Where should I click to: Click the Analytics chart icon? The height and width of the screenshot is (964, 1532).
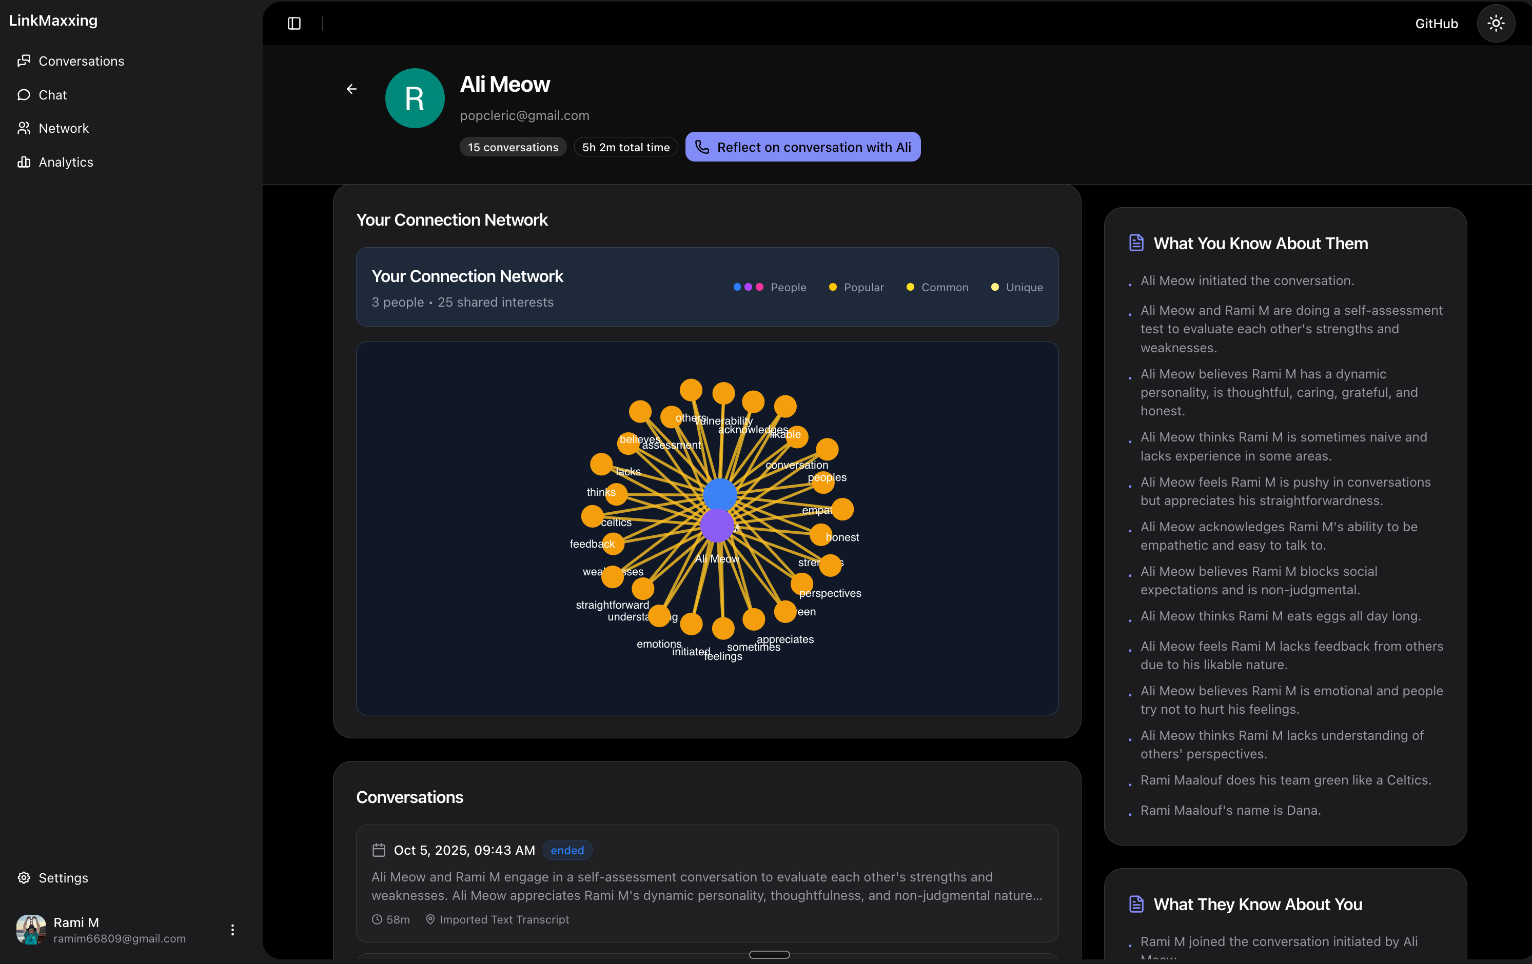[x=24, y=162]
